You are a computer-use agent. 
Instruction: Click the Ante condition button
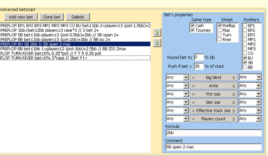(x=214, y=86)
